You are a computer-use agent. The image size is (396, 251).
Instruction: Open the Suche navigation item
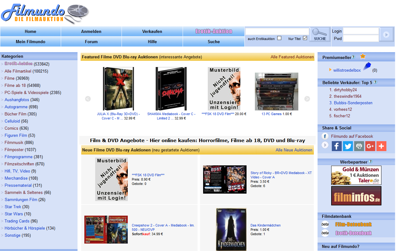click(214, 42)
